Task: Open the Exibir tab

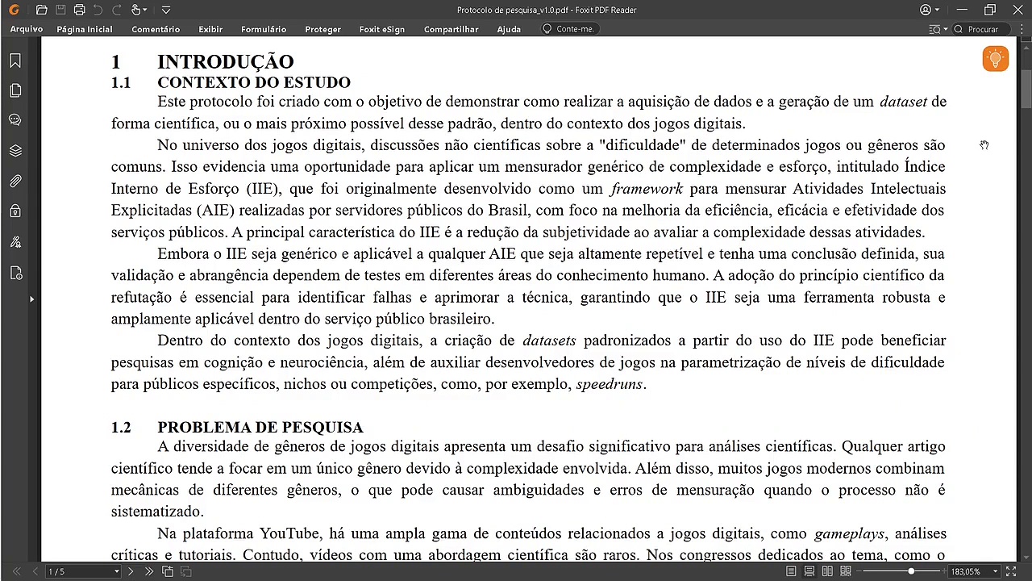Action: (x=210, y=29)
